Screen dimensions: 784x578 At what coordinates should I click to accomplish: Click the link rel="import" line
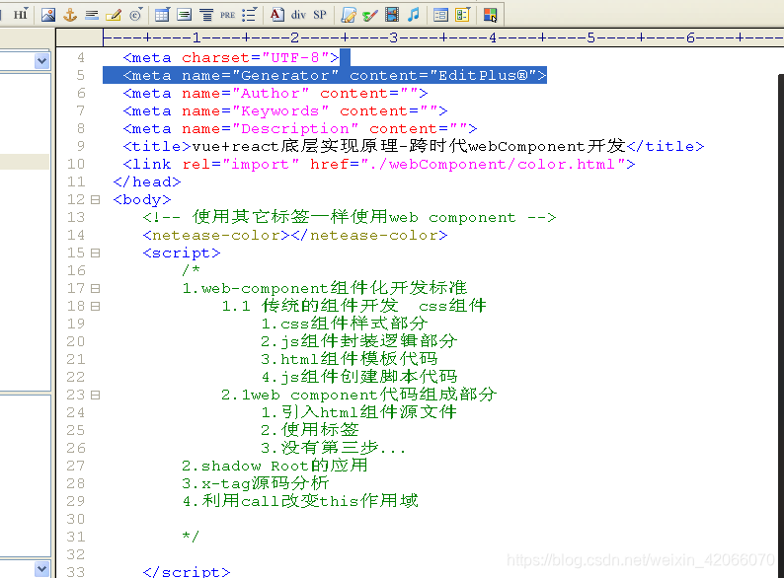[x=379, y=165]
